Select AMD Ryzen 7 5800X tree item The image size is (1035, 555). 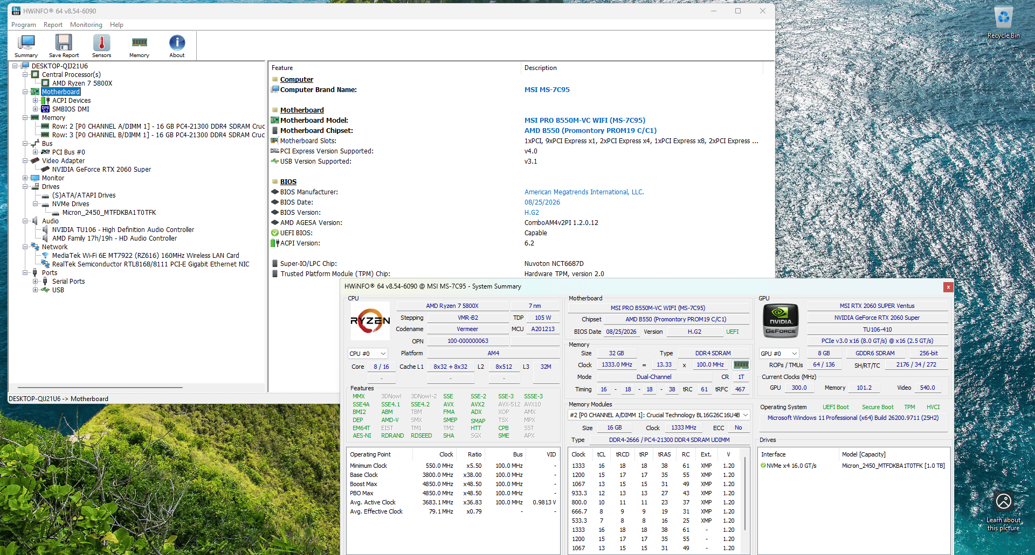pos(82,83)
